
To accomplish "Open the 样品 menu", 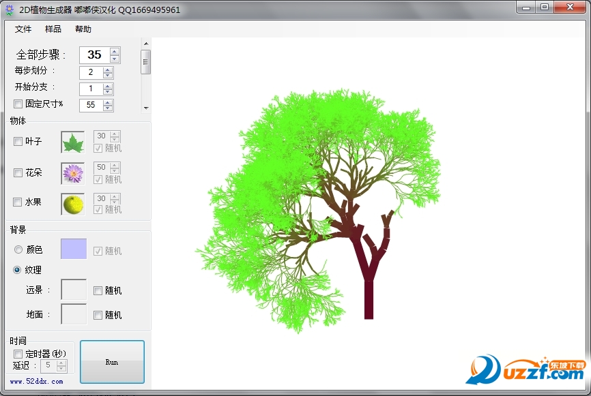I will pyautogui.click(x=53, y=29).
